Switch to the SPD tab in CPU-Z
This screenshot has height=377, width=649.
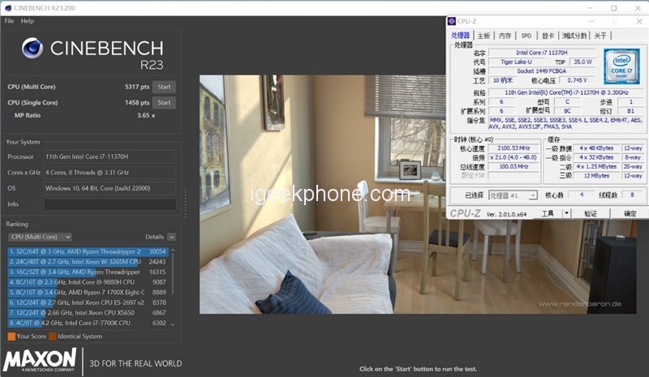pyautogui.click(x=527, y=36)
